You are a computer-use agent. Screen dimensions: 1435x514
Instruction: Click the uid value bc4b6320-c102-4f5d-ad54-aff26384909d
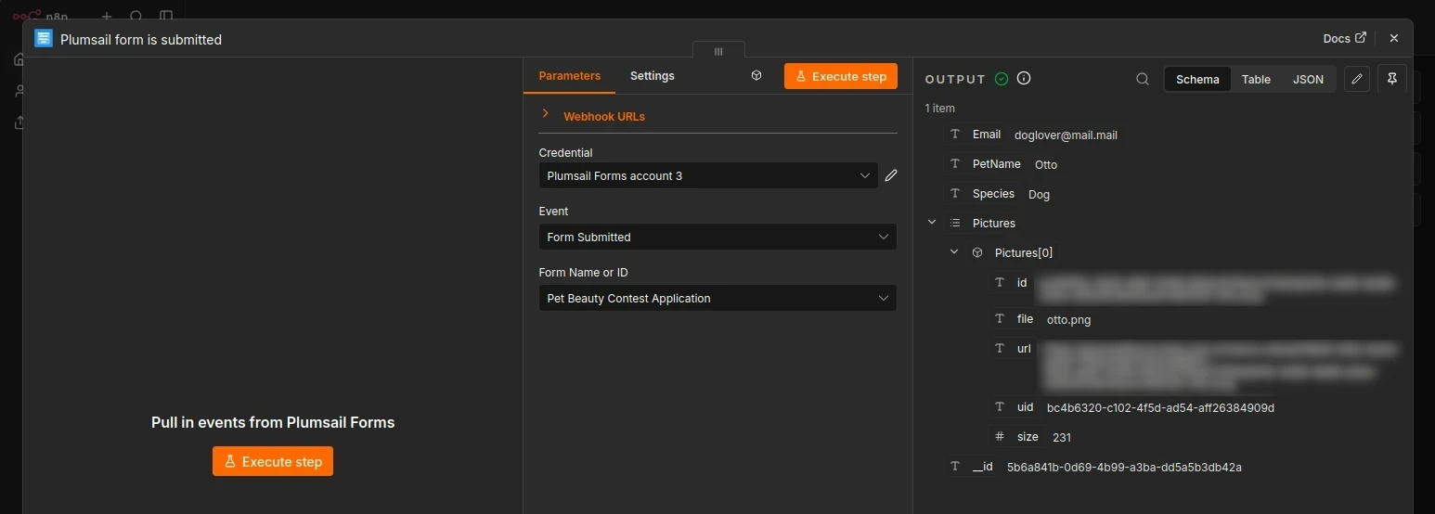coord(1160,408)
